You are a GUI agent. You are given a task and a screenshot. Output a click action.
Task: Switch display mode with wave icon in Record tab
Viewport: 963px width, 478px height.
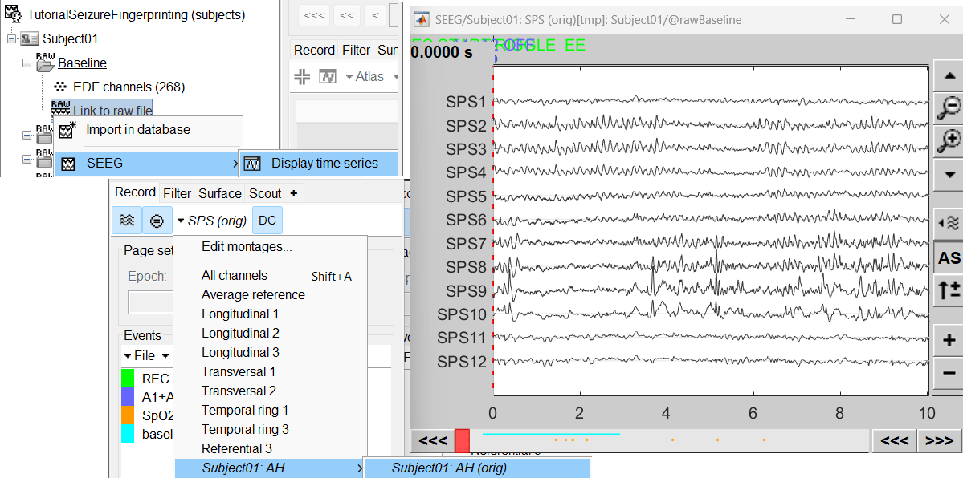(x=127, y=221)
